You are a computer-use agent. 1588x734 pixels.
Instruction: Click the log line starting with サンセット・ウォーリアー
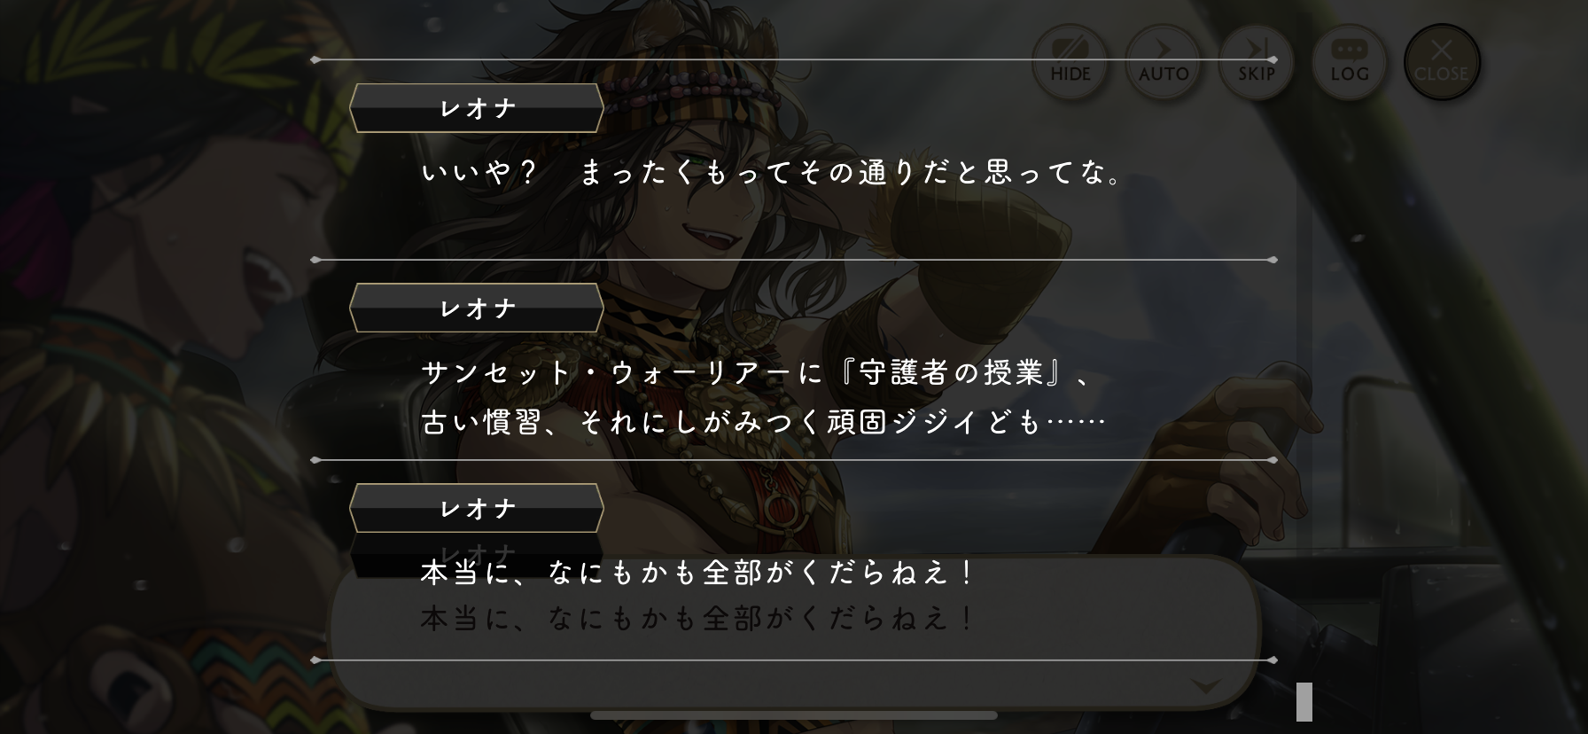(756, 373)
